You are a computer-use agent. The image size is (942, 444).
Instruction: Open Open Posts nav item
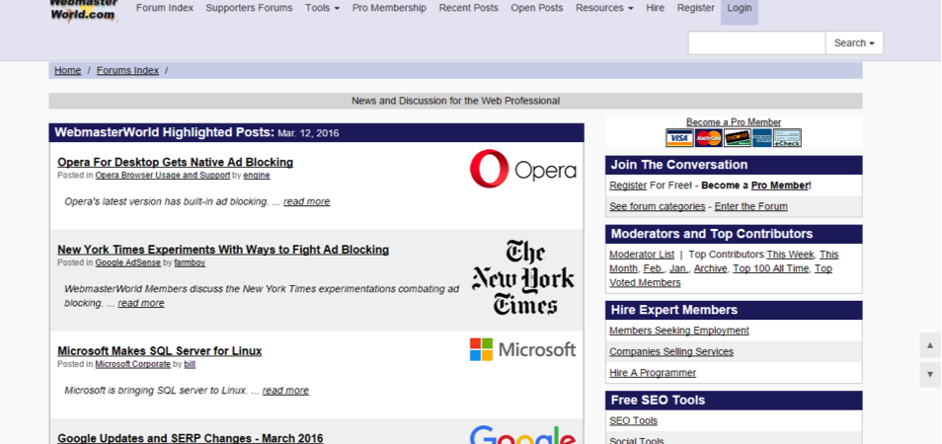537,8
